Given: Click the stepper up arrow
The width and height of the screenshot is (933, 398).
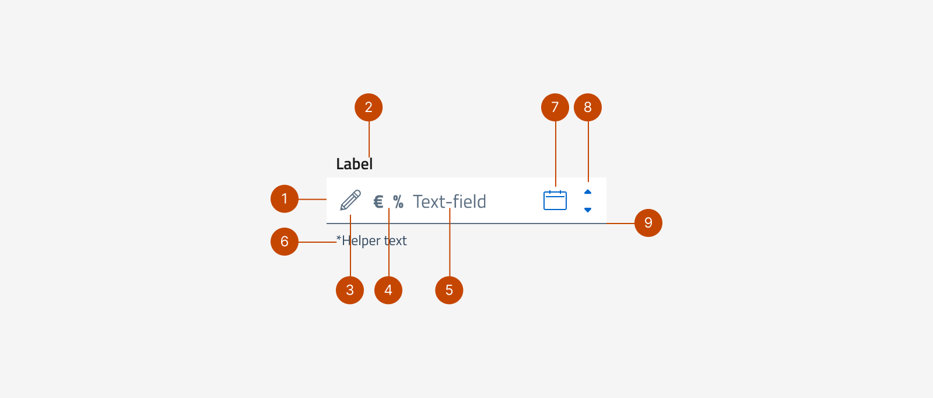Looking at the screenshot, I should (588, 192).
